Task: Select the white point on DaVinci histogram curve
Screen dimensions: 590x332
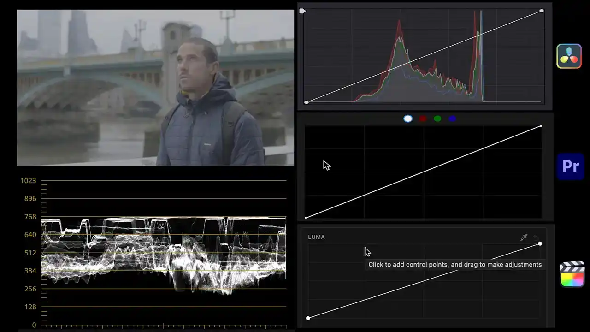Action: pyautogui.click(x=542, y=11)
